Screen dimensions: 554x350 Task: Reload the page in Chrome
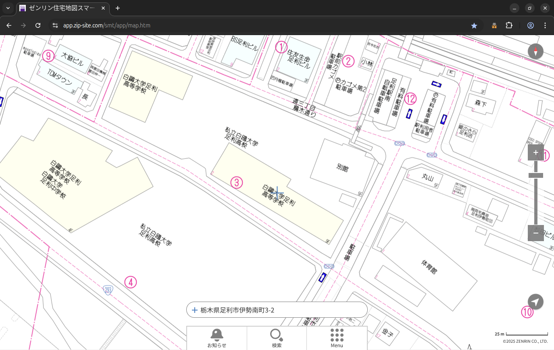click(x=38, y=25)
